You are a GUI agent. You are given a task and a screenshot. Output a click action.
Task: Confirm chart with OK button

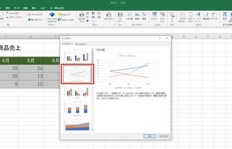pyautogui.click(x=149, y=136)
